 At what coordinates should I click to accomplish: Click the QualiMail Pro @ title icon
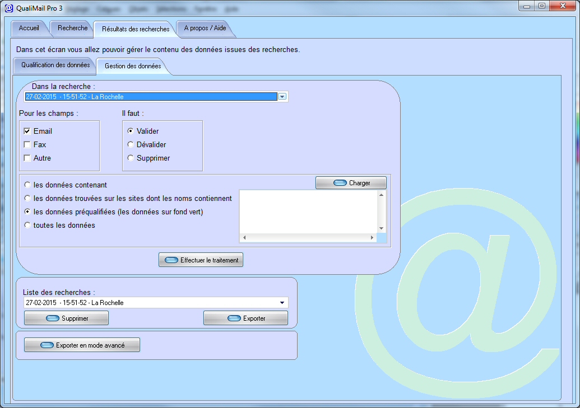(x=9, y=8)
